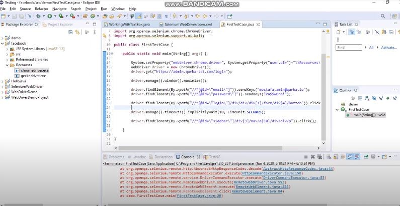Image resolution: width=400 pixels, height=206 pixels.
Task: Open RemoteWebDriver.java:552 stack trace link
Action: click(x=258, y=182)
